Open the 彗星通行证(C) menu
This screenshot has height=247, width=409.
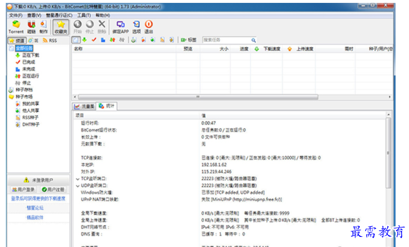[x=59, y=15]
